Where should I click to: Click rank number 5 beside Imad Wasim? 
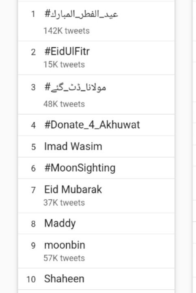point(33,147)
